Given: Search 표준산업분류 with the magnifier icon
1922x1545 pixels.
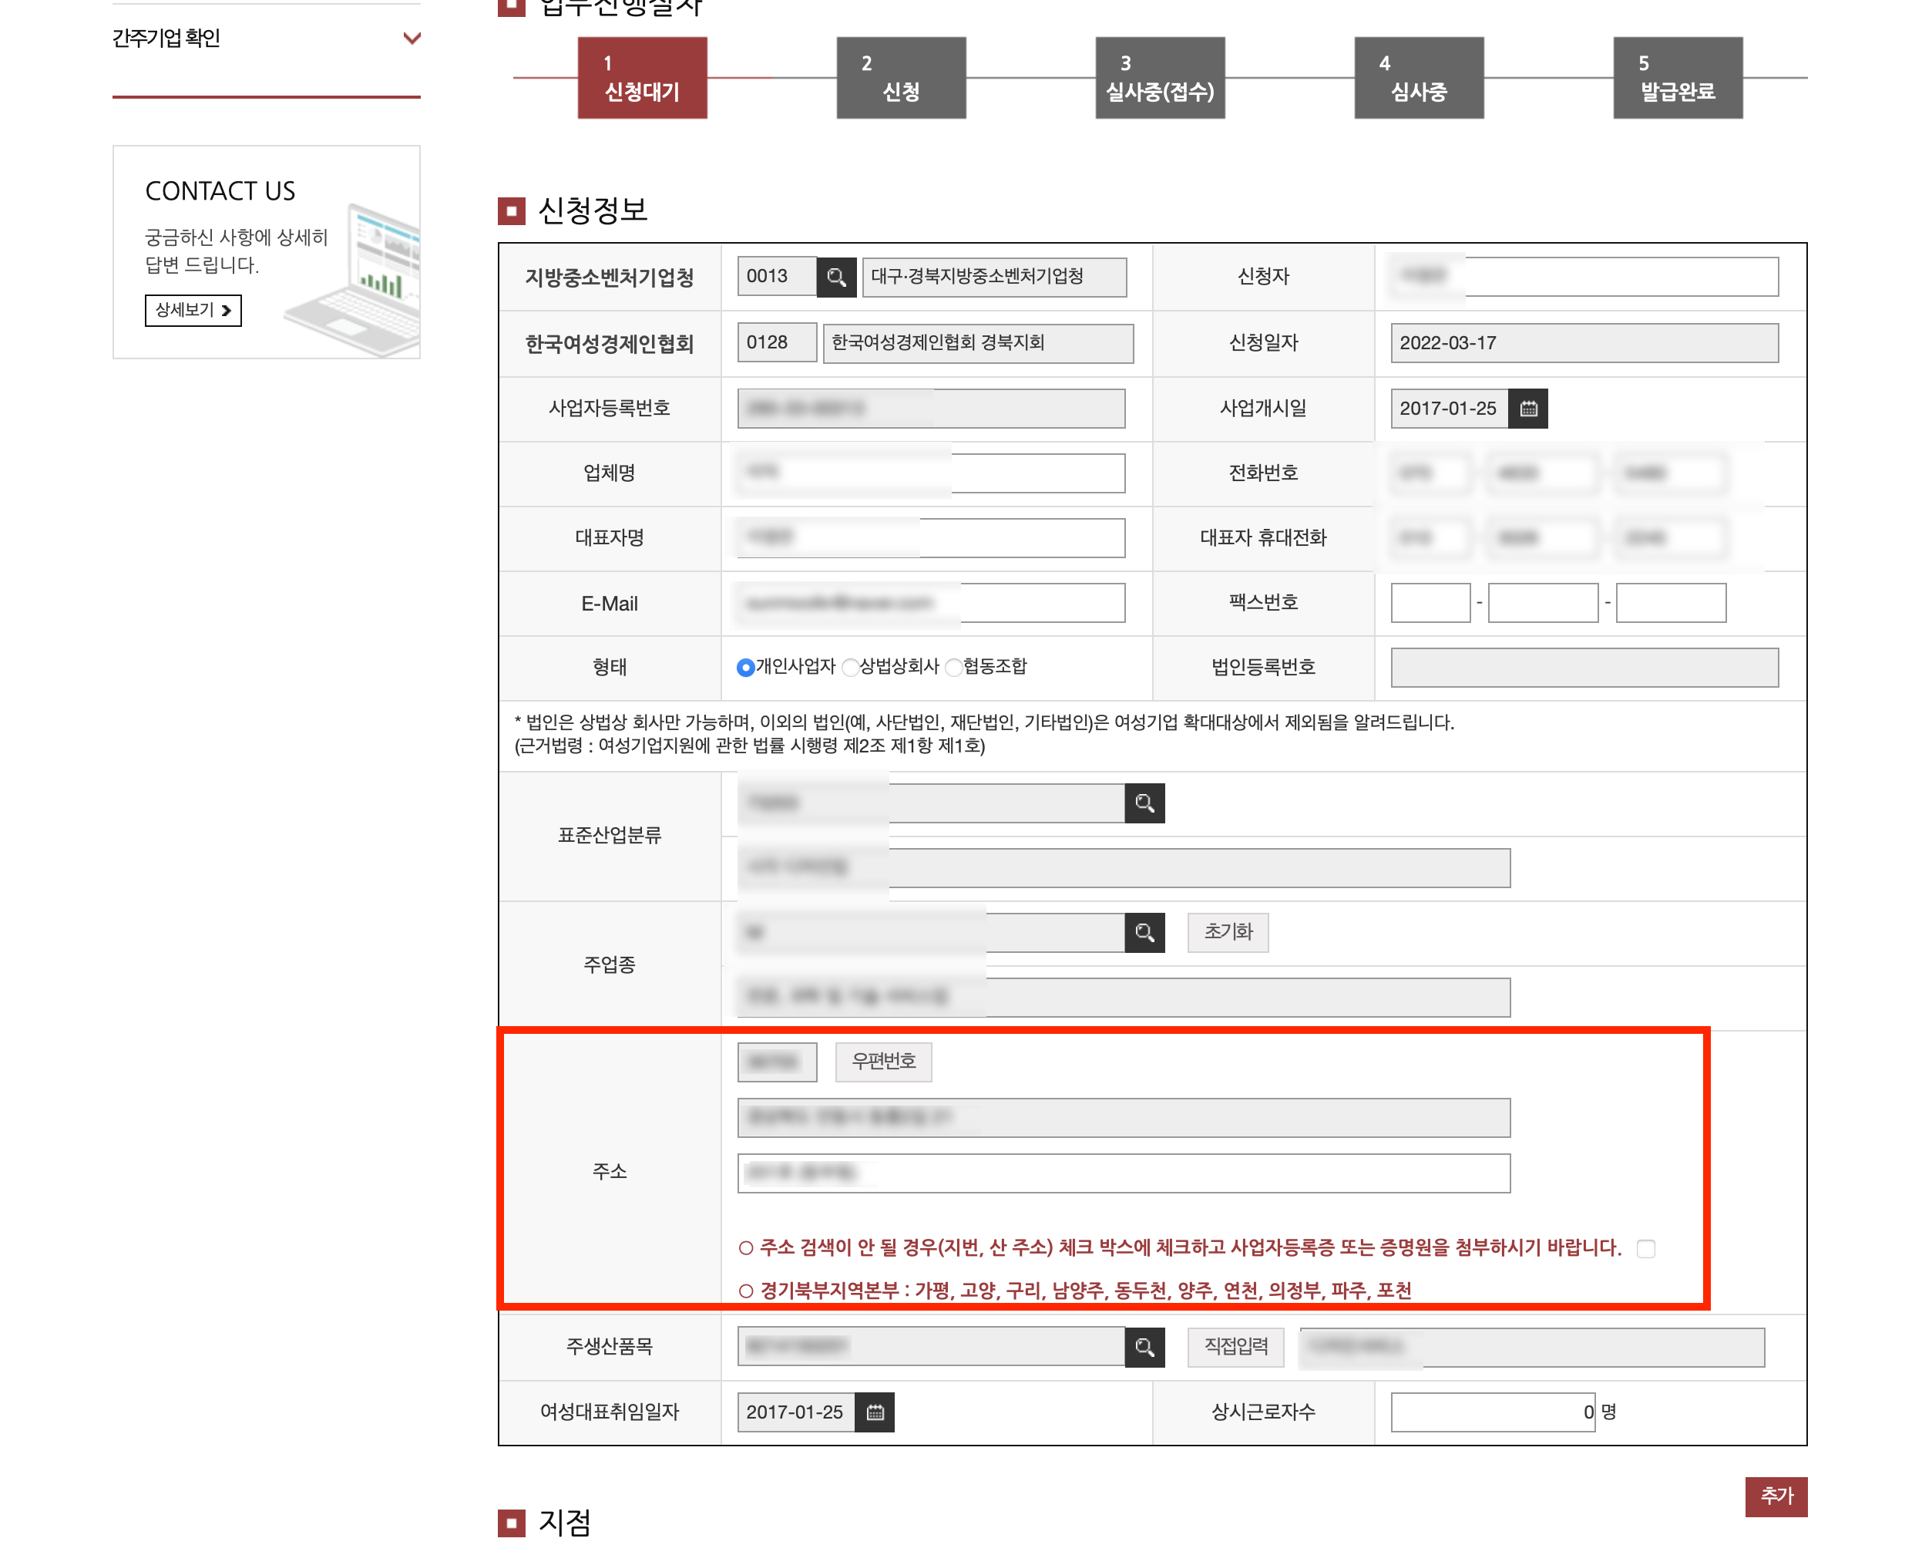Looking at the screenshot, I should tap(1144, 803).
